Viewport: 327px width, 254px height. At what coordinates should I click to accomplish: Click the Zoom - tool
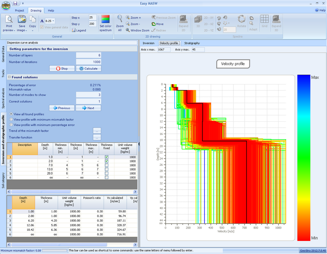coord(133,24)
